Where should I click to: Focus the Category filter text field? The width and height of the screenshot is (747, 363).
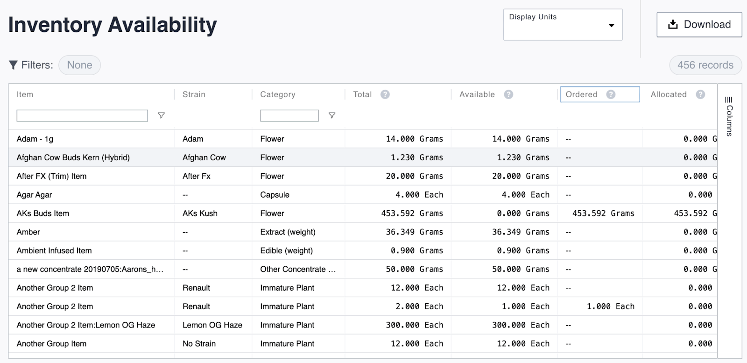289,115
